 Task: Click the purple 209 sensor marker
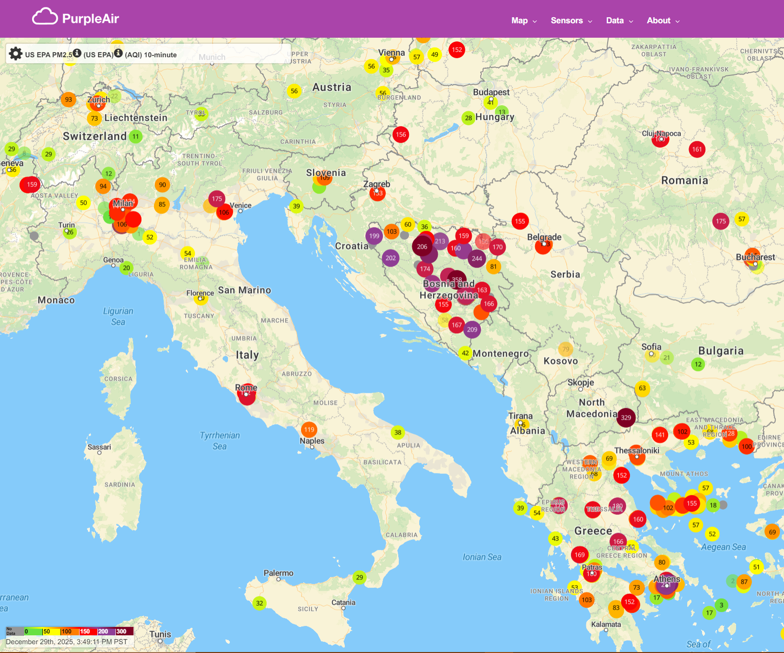click(x=472, y=330)
